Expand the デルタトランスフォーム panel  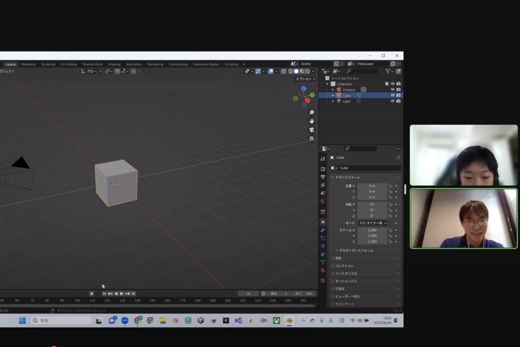(x=354, y=250)
